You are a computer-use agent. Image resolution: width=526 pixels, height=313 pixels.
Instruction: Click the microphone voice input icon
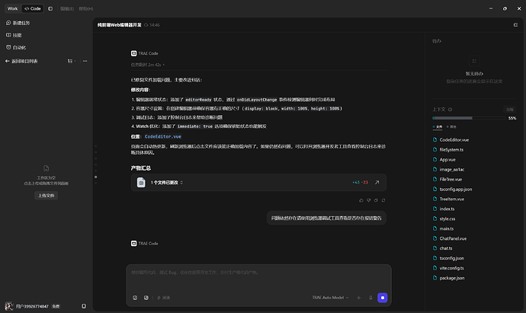(x=370, y=298)
